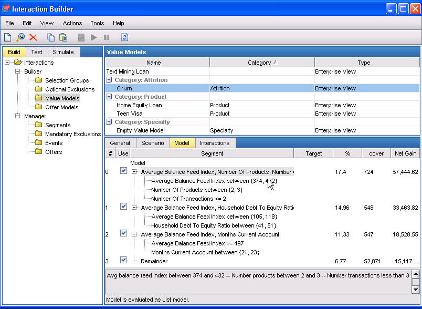Click the Mandatory Exclusions folder icon
The height and width of the screenshot is (309, 422).
[39, 133]
